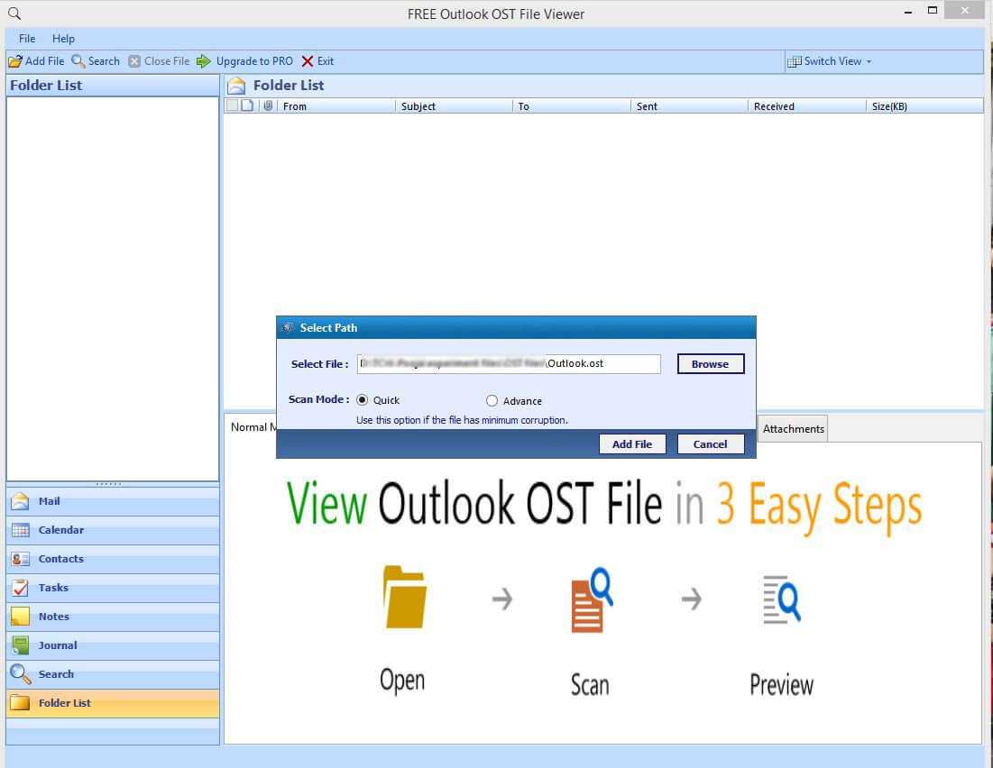The image size is (993, 768).
Task: Select the Mail pane icon
Action: pyautogui.click(x=20, y=501)
